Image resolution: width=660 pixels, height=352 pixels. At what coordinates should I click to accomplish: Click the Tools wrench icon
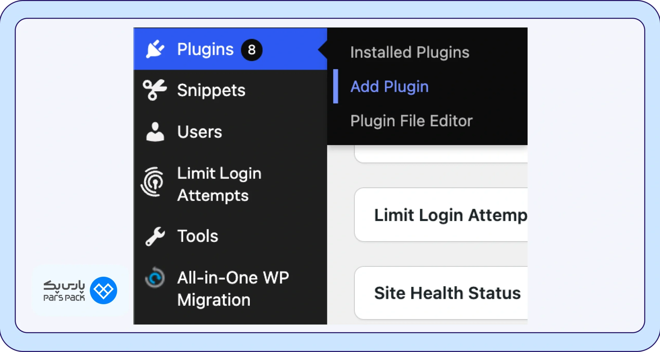pos(155,236)
